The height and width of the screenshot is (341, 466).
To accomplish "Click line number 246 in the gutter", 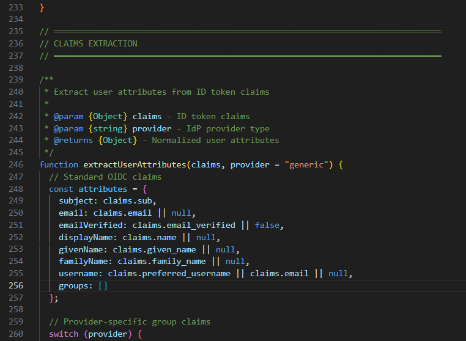I will click(15, 165).
